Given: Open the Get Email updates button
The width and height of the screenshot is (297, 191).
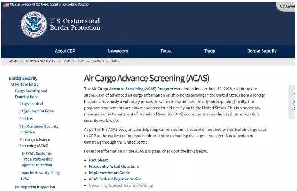Looking at the screenshot, I should pos(286,6).
